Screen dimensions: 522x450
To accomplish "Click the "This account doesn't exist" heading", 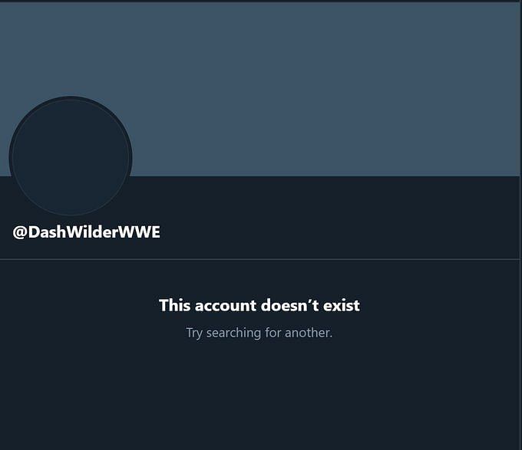I will (x=259, y=305).
